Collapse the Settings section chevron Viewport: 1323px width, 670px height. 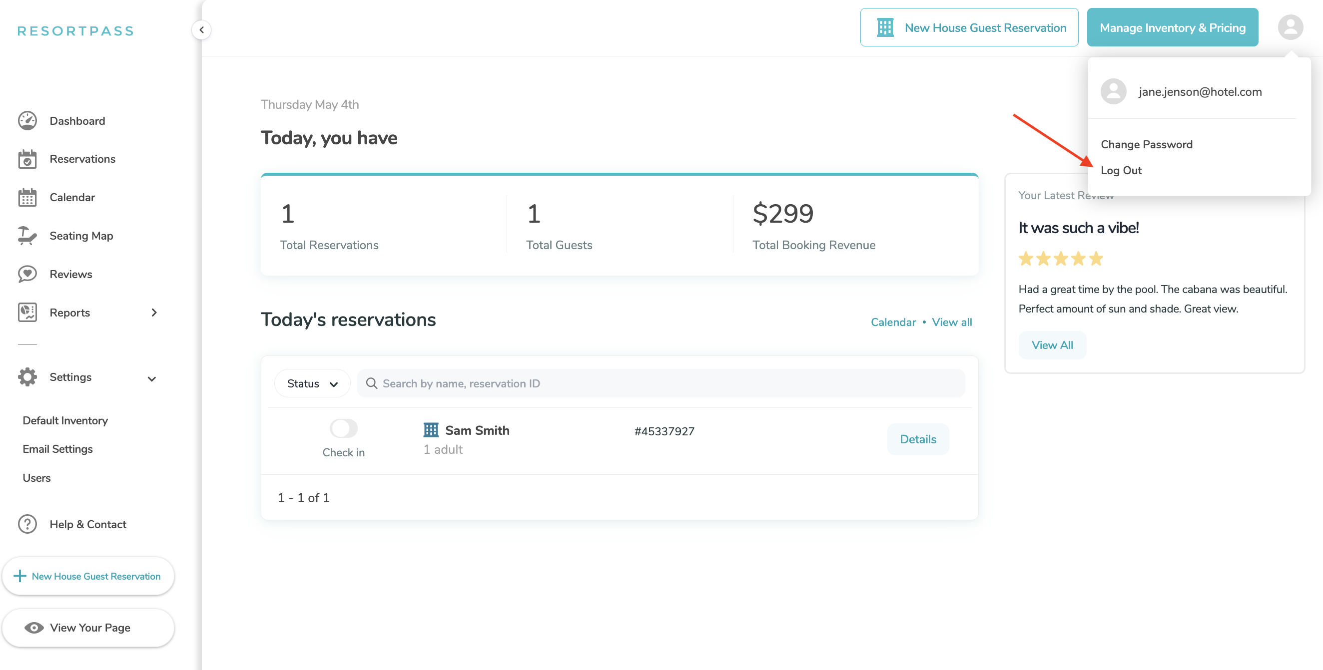pos(151,378)
